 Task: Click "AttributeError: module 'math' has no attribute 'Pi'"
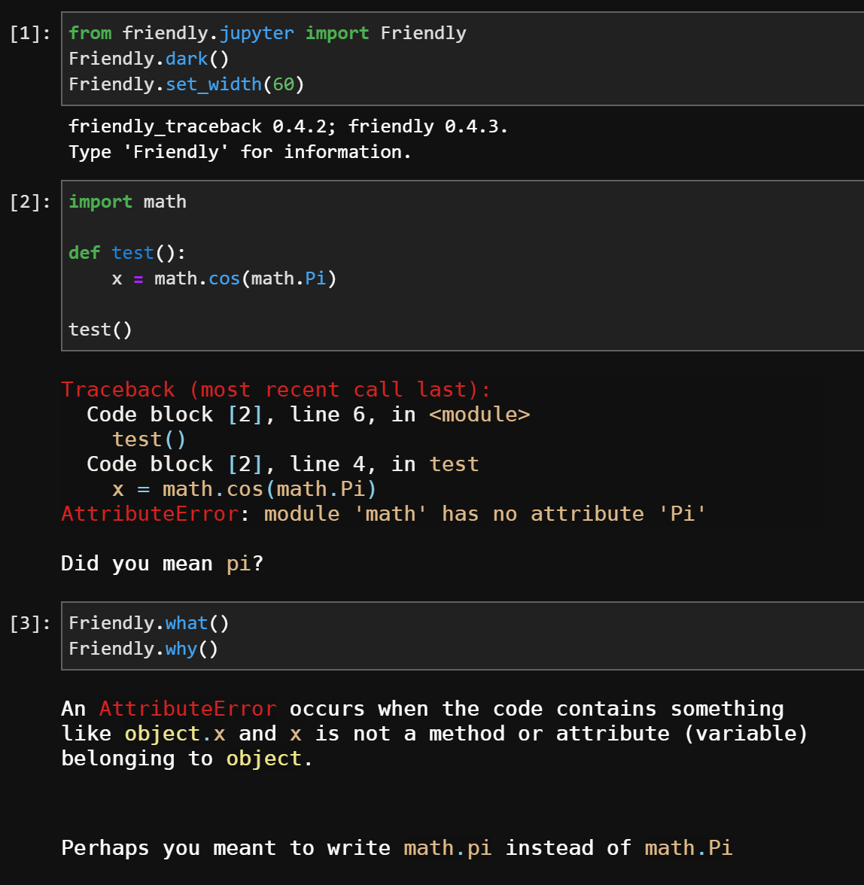coord(384,513)
